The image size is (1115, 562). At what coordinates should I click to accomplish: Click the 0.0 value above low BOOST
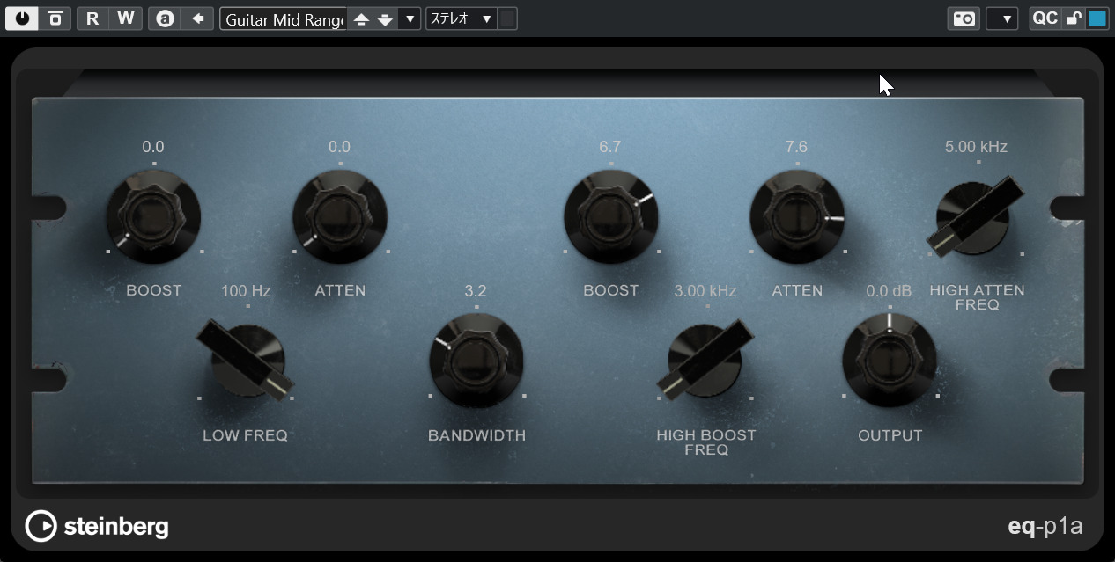pos(153,147)
